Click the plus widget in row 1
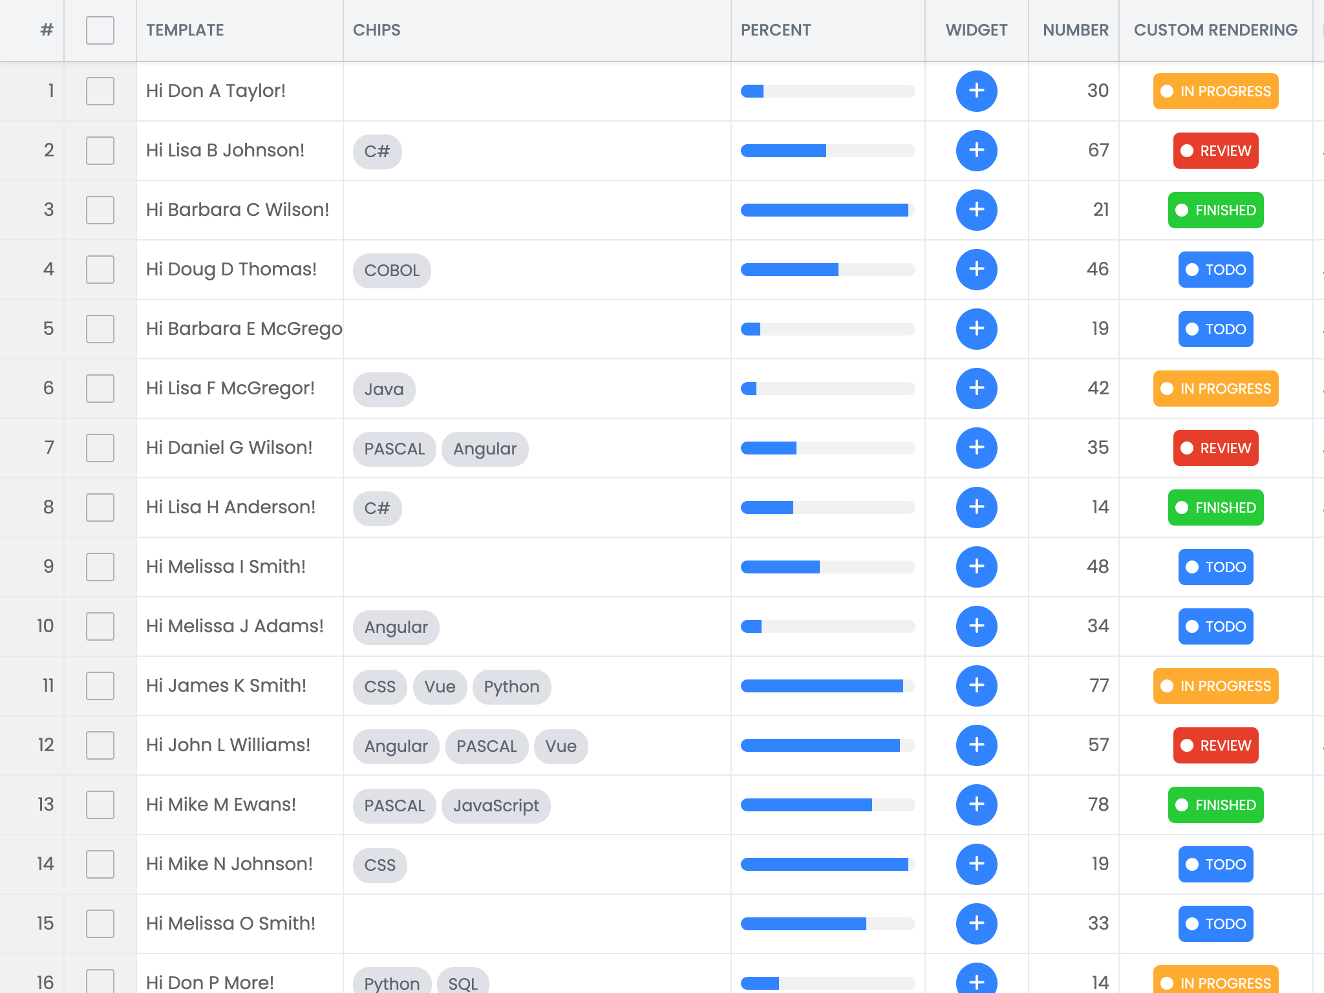This screenshot has width=1324, height=993. coord(976,91)
